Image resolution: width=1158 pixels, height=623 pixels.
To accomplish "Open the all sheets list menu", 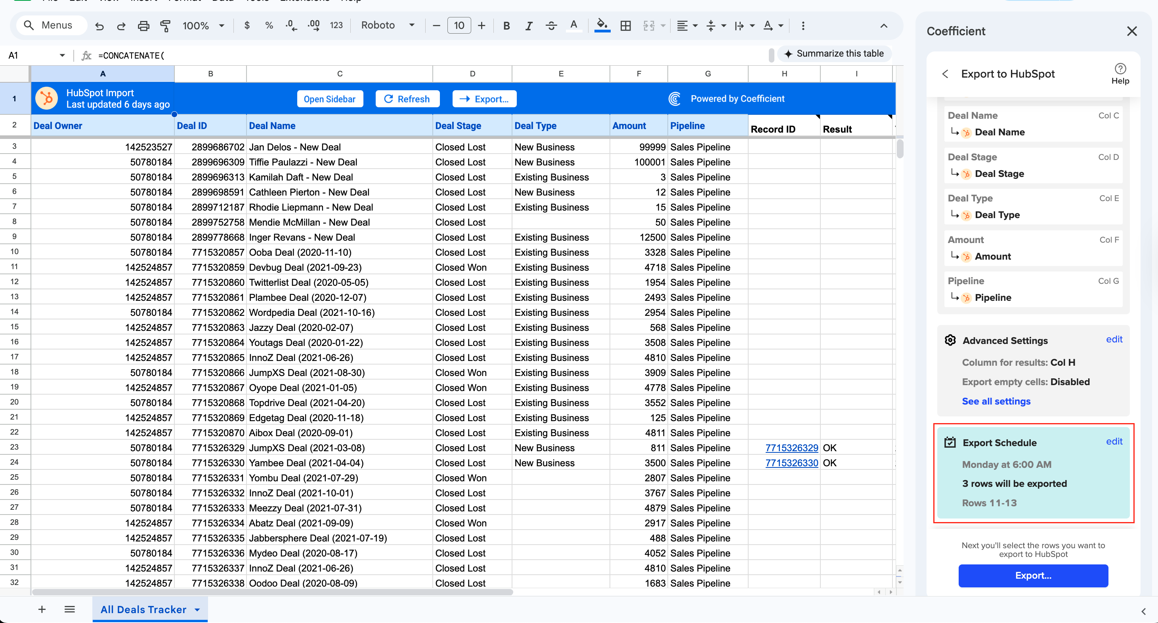I will click(x=69, y=609).
